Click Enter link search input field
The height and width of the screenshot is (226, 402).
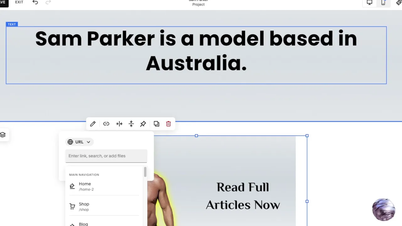pyautogui.click(x=106, y=156)
